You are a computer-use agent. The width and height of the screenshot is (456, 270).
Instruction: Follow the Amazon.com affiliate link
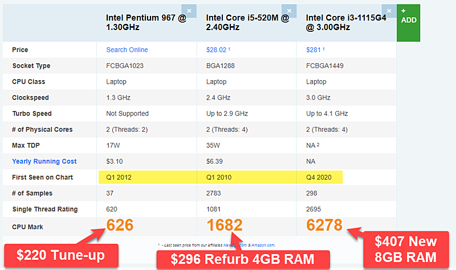click(x=263, y=246)
